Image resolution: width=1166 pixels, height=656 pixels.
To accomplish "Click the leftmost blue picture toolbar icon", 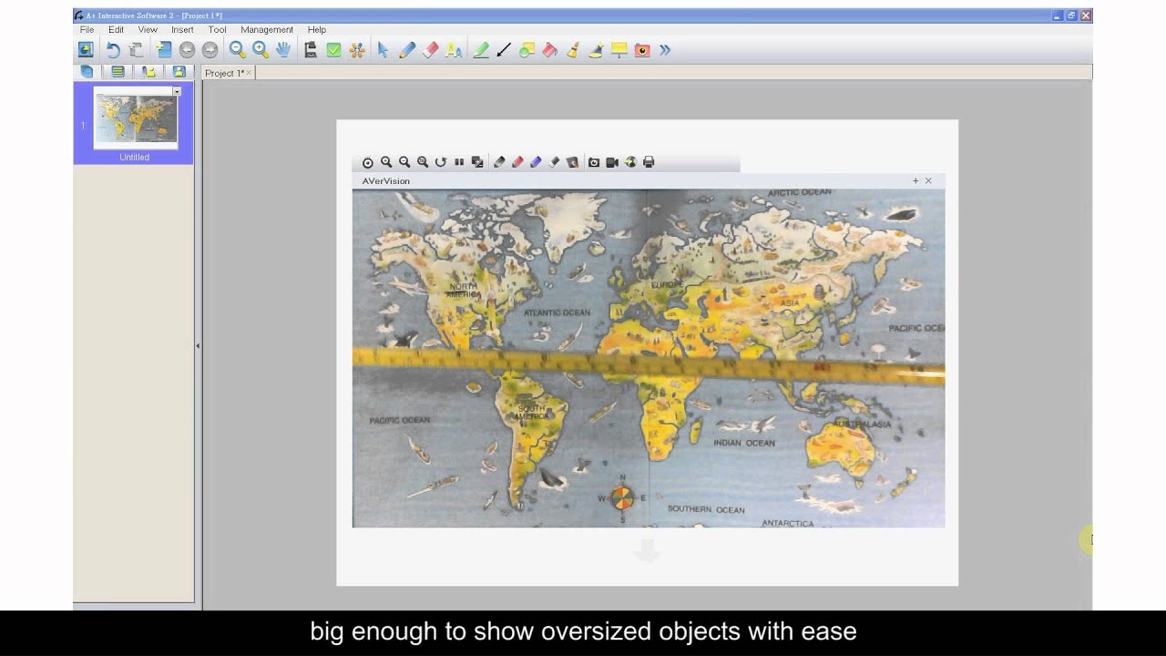I will click(86, 50).
